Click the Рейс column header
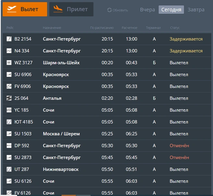This screenshot has height=196, width=213. click(10, 28)
